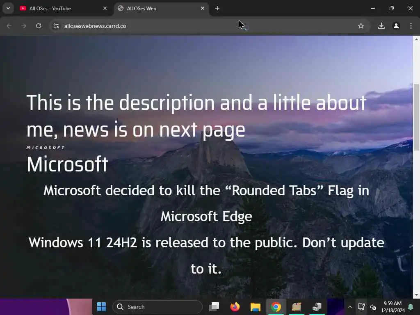The image size is (420, 315).
Task: View site information icon in address bar
Action: [x=56, y=26]
